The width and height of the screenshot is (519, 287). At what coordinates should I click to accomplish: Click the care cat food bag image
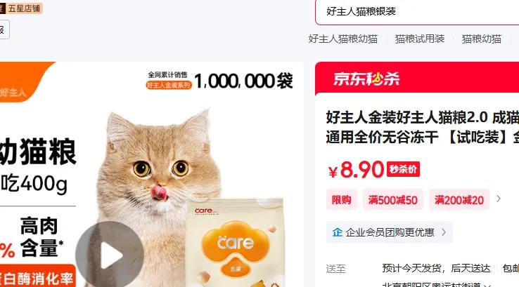coord(236,242)
